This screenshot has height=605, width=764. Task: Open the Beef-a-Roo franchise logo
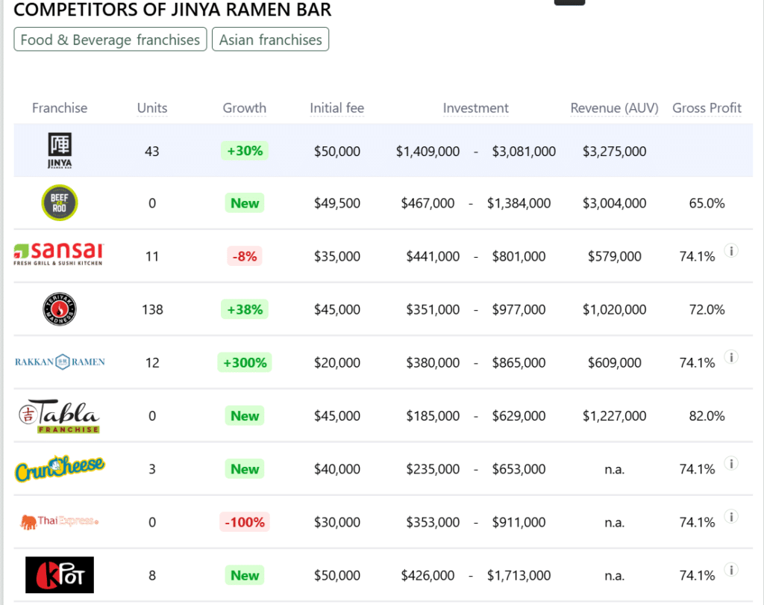point(60,202)
